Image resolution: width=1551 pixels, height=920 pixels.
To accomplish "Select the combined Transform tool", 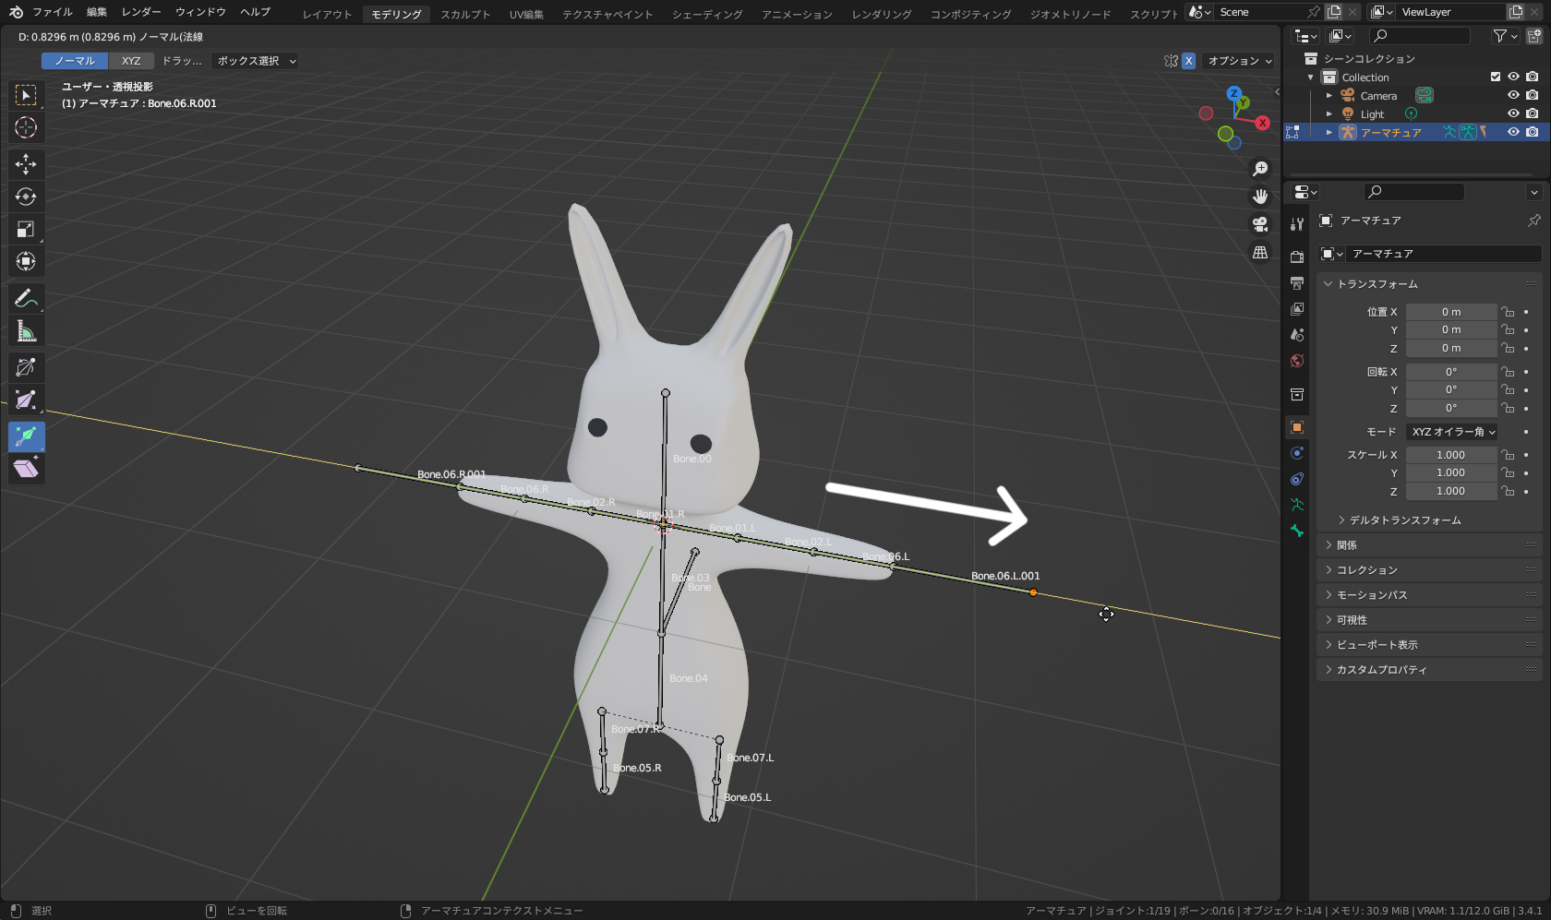I will point(26,261).
